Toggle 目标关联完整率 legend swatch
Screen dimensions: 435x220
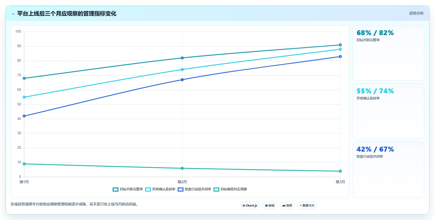(x=115, y=190)
